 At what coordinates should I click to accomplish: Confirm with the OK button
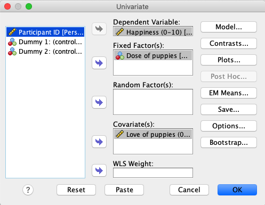(237, 190)
